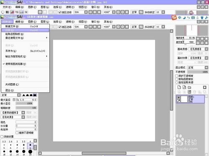
Task: Rotate canvas left via front window toolbar
Action: [x=118, y=27]
